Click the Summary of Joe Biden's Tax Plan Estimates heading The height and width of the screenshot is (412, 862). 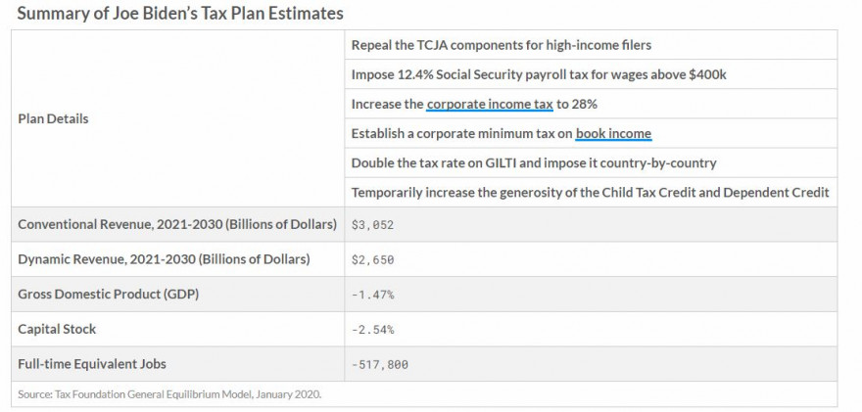point(180,13)
